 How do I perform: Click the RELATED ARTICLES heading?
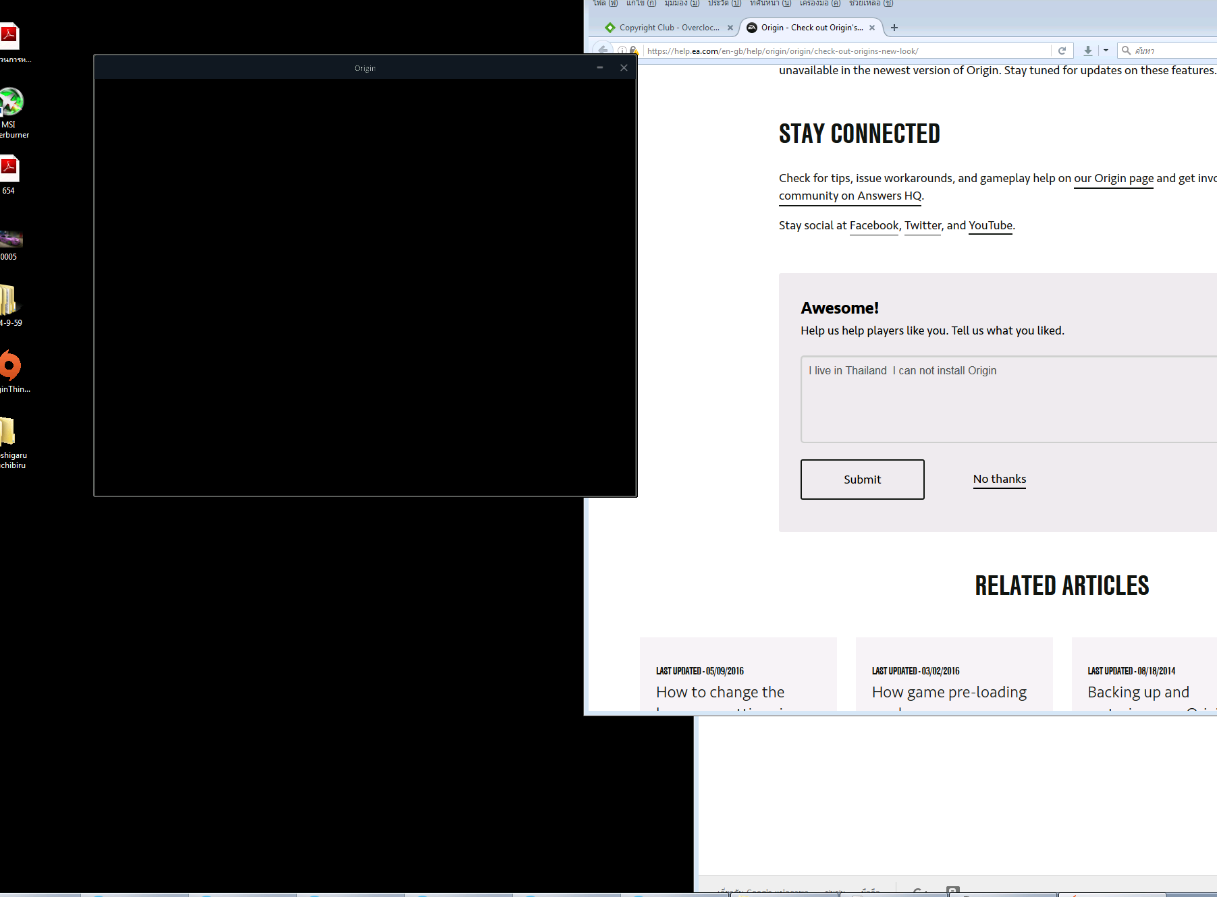tap(1062, 585)
